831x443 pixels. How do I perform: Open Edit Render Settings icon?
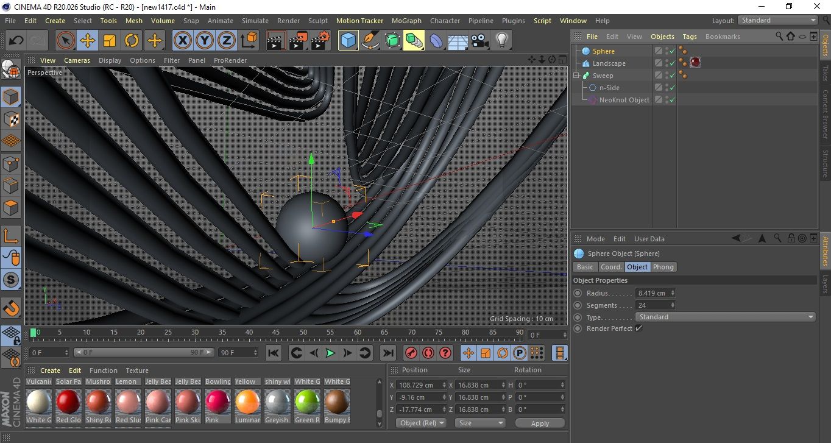pyautogui.click(x=319, y=41)
